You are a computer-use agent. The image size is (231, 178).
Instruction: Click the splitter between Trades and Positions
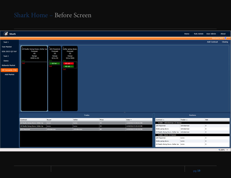pyautogui.click(x=154, y=130)
